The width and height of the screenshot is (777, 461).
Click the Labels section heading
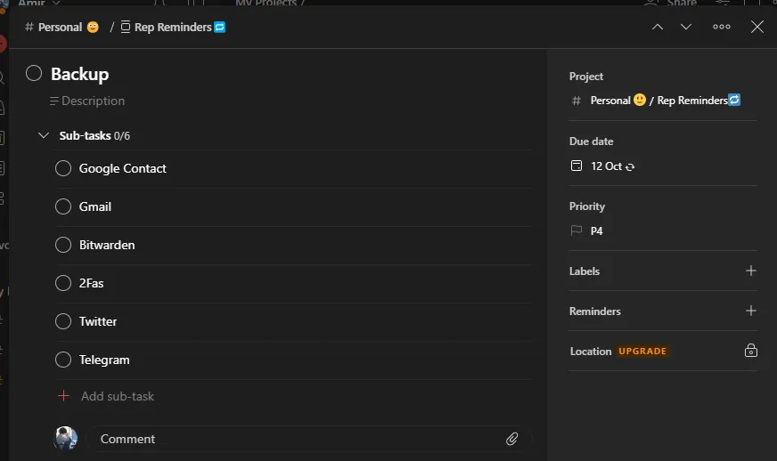[585, 271]
